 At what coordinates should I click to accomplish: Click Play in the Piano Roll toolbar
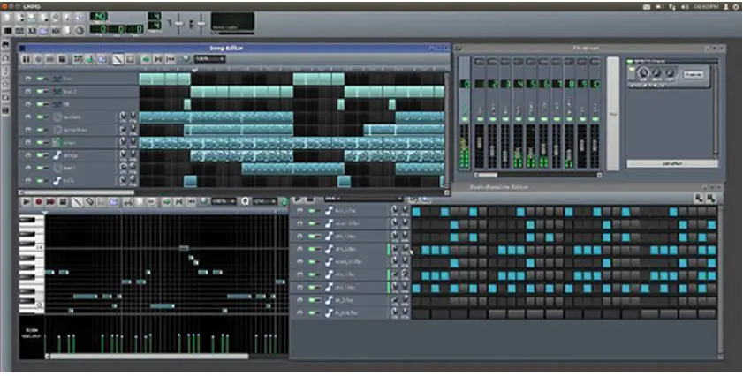(26, 202)
